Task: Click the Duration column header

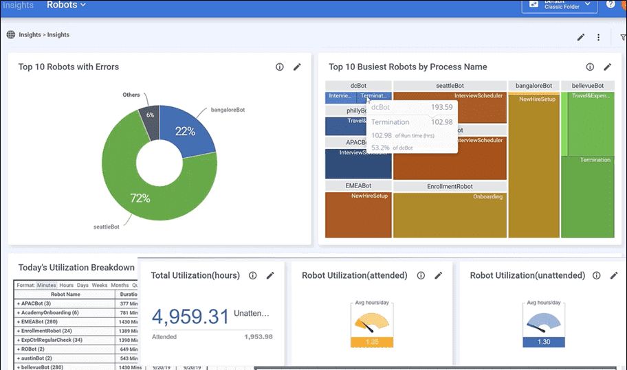Action: 127,294
